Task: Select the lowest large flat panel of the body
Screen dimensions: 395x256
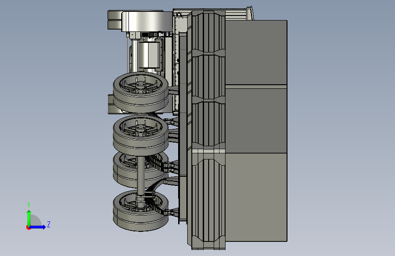Action: point(256,197)
